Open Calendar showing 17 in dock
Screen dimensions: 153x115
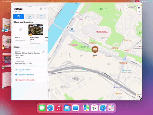coord(94,108)
